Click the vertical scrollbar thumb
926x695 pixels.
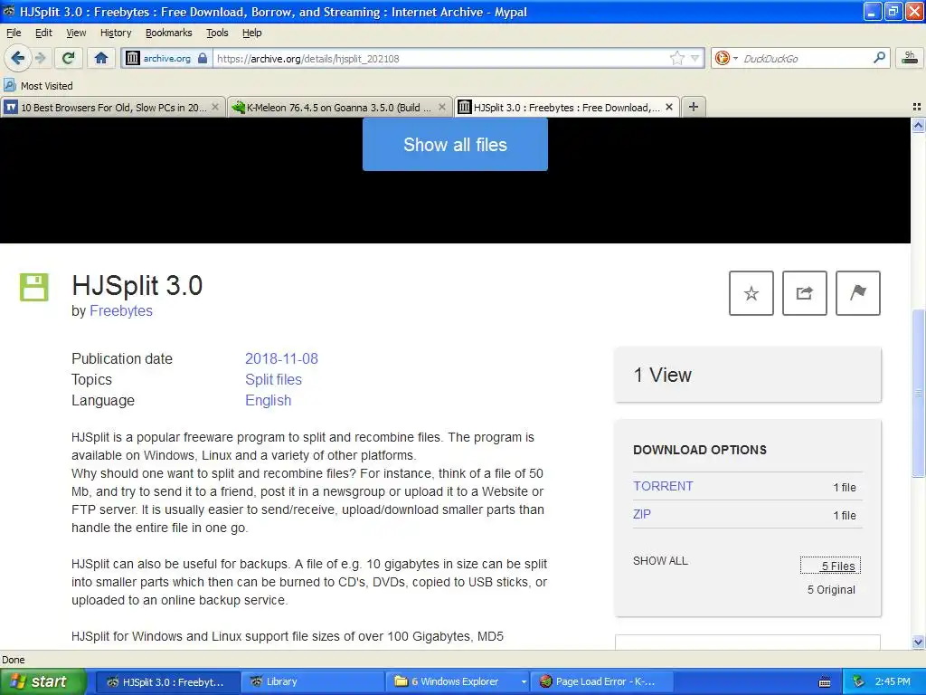pyautogui.click(x=918, y=393)
